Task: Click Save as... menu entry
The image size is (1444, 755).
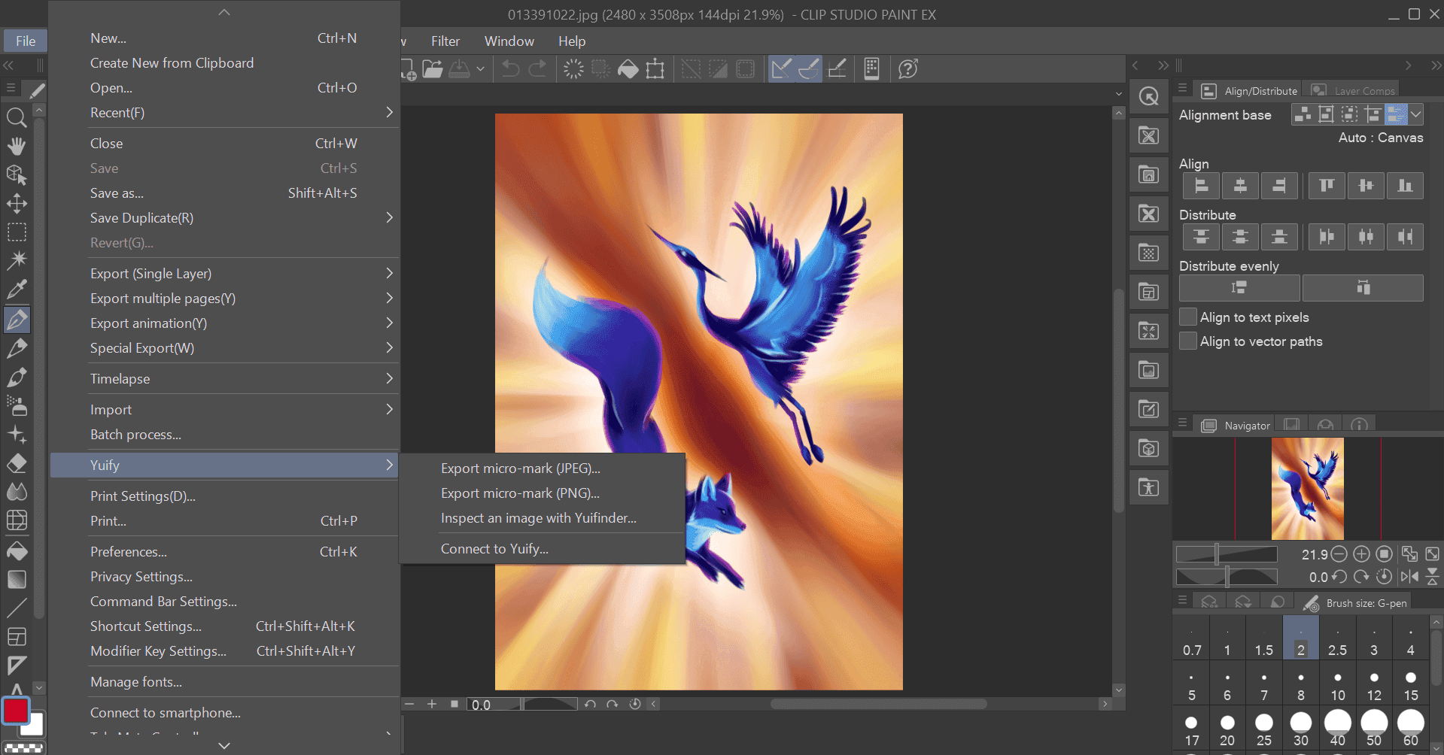Action: pyautogui.click(x=224, y=193)
